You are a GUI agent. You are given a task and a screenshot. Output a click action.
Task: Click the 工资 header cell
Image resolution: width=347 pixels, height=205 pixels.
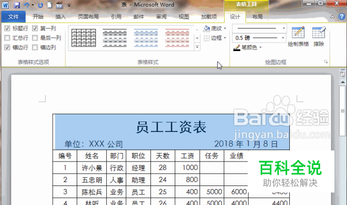[187, 156]
